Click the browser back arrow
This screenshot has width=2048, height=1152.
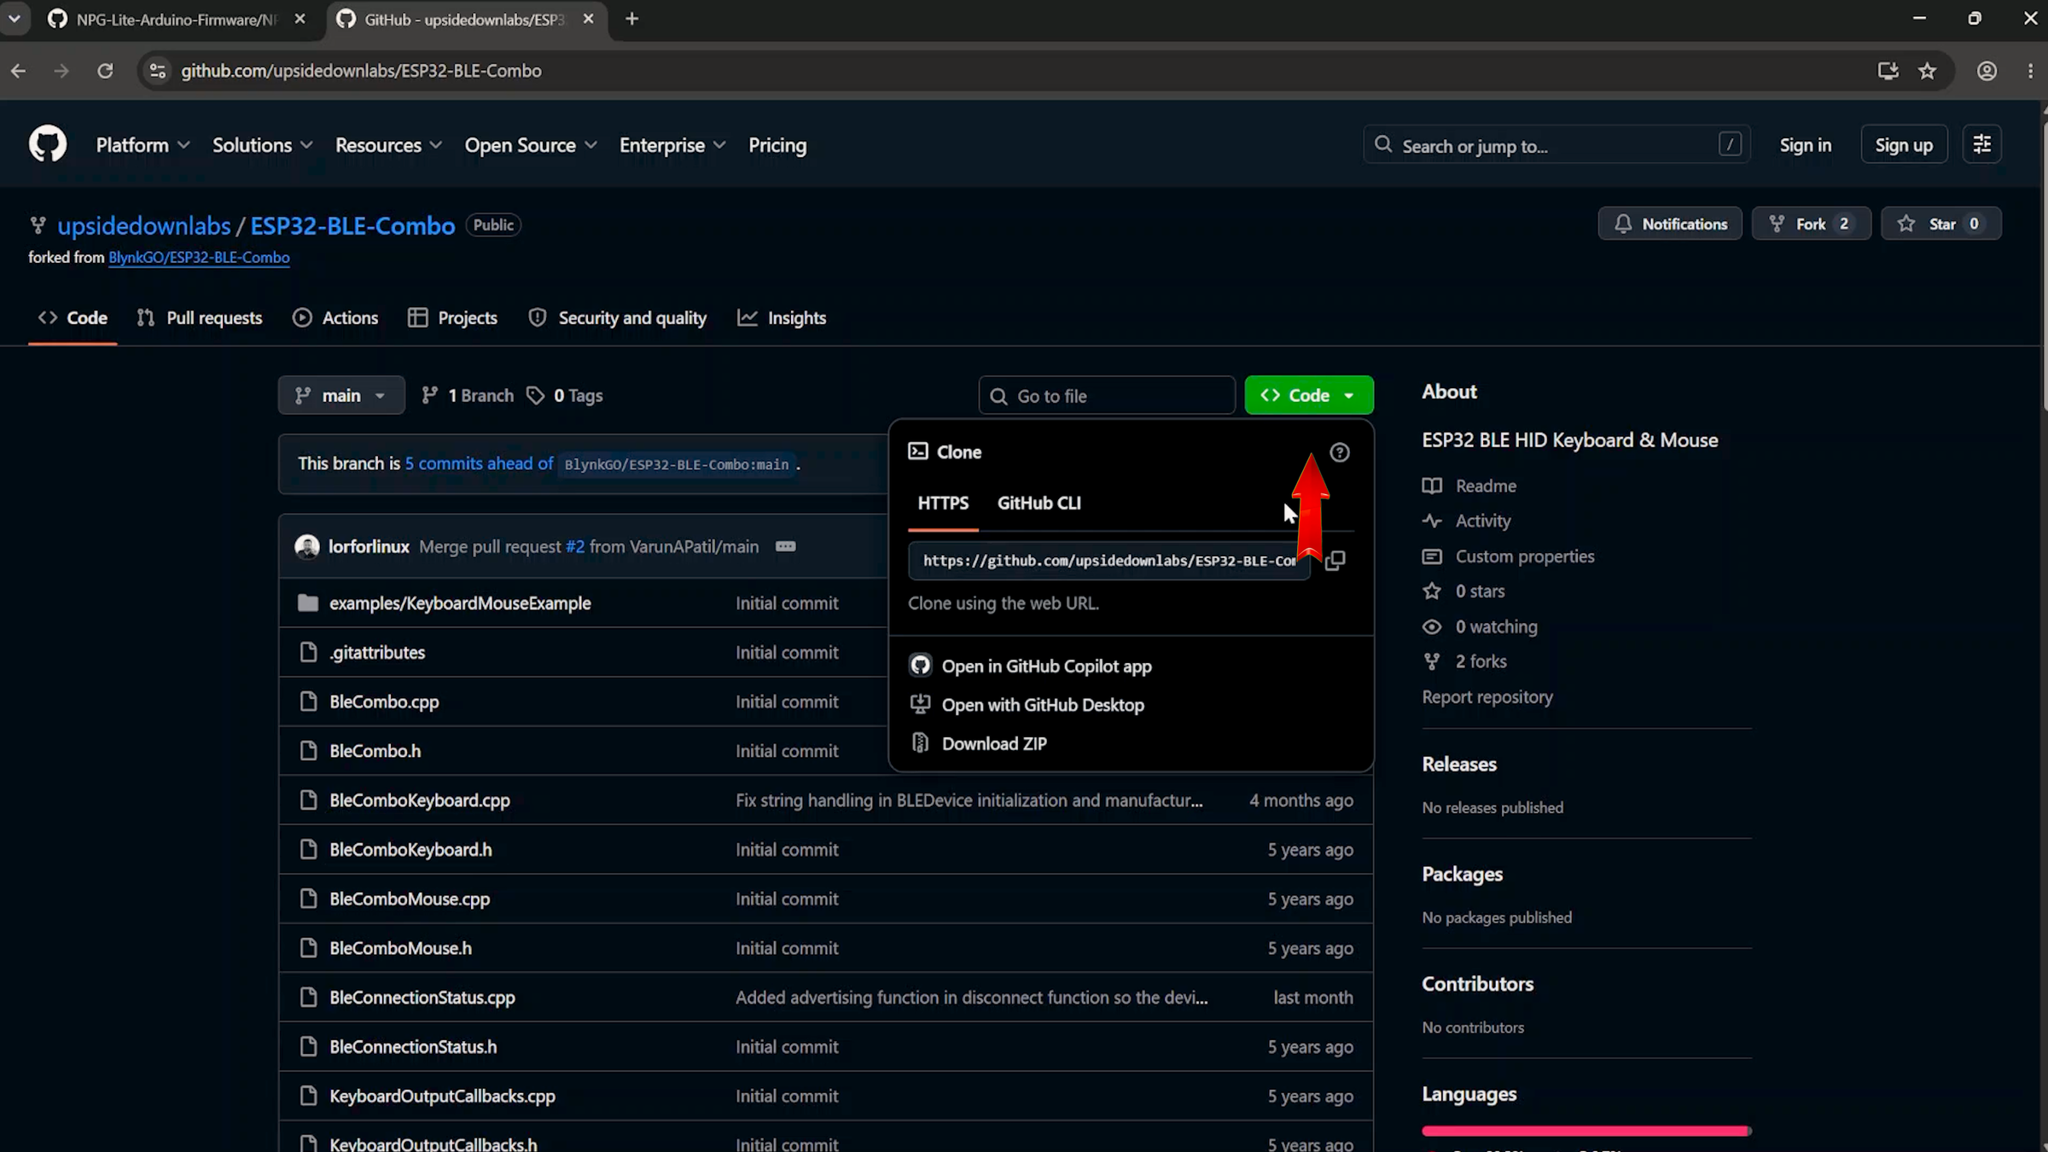click(x=19, y=71)
